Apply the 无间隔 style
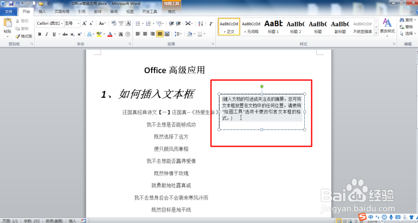The height and width of the screenshot is (223, 418). click(x=251, y=27)
